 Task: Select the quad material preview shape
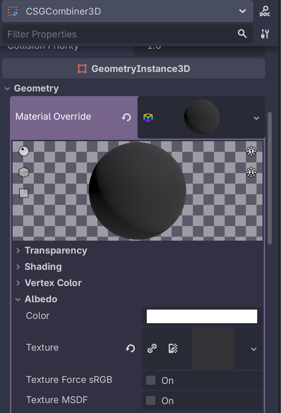23,193
